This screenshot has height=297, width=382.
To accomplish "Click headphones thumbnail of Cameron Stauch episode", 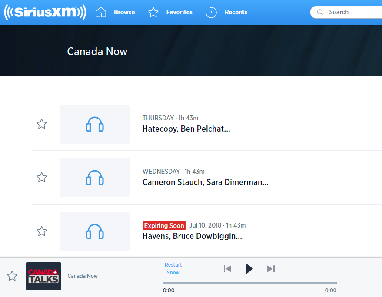I will click(95, 178).
